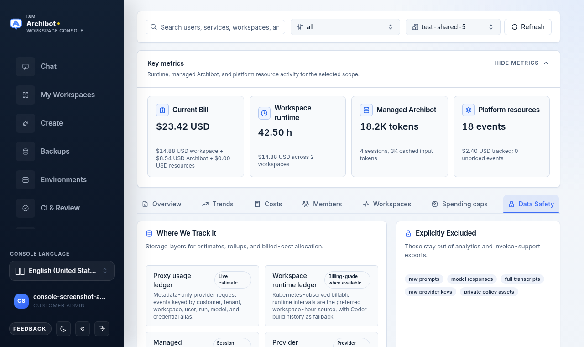
Task: Click the book icon in the language selector
Action: (20, 271)
